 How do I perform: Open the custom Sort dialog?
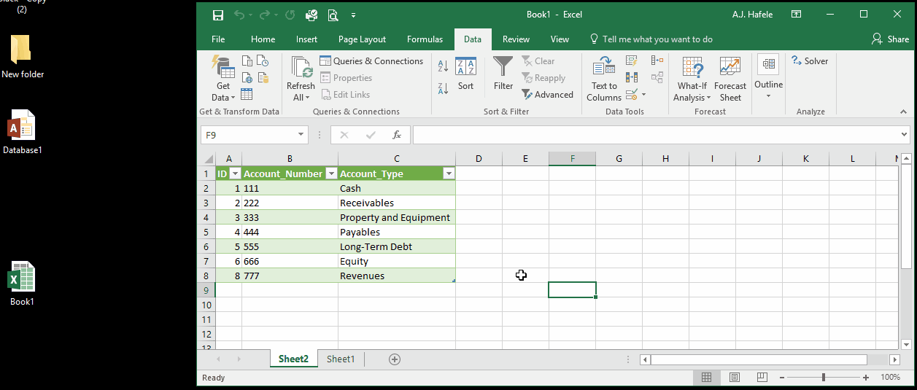(465, 74)
